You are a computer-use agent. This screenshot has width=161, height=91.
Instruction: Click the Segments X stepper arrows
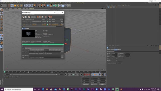(x=130, y=53)
